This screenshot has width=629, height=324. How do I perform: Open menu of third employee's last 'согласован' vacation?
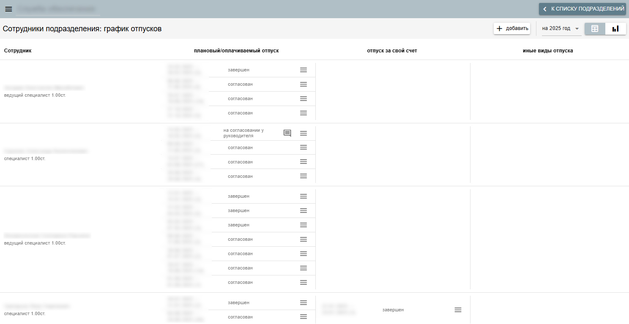(x=304, y=282)
